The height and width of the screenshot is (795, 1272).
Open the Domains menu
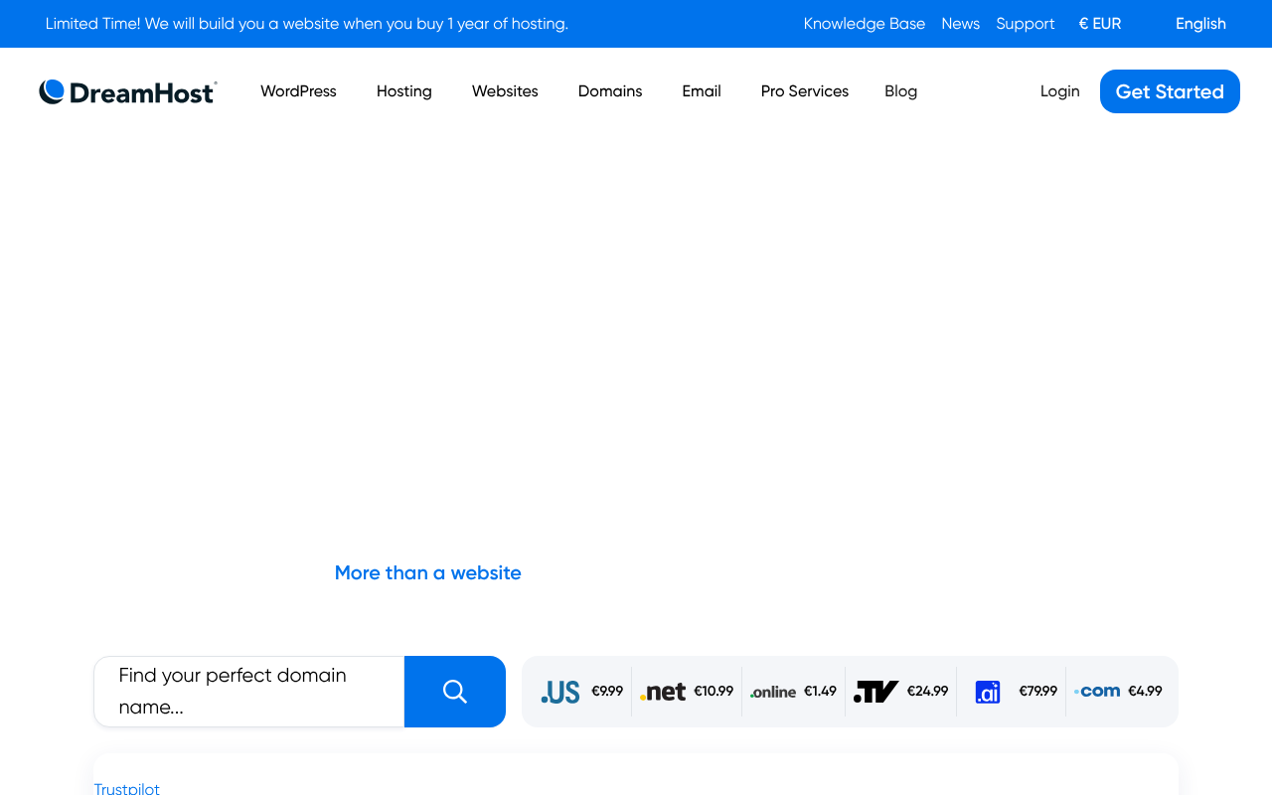click(x=610, y=91)
